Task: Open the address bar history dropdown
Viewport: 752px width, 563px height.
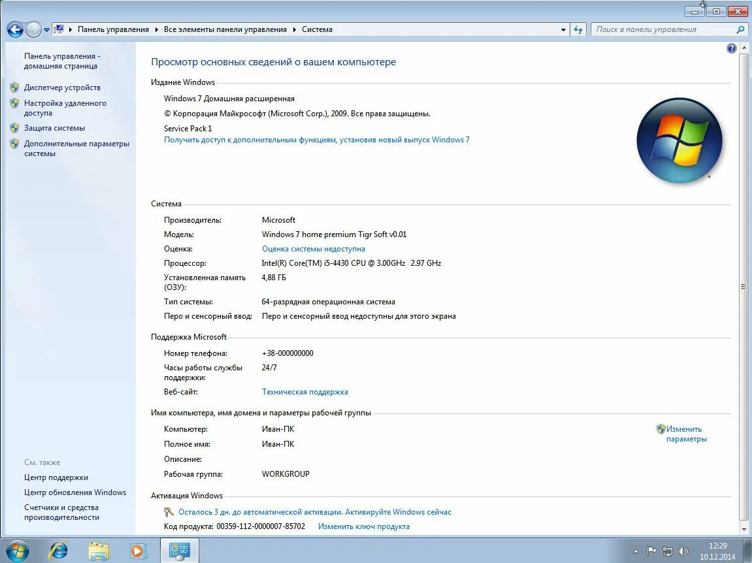Action: 563,30
